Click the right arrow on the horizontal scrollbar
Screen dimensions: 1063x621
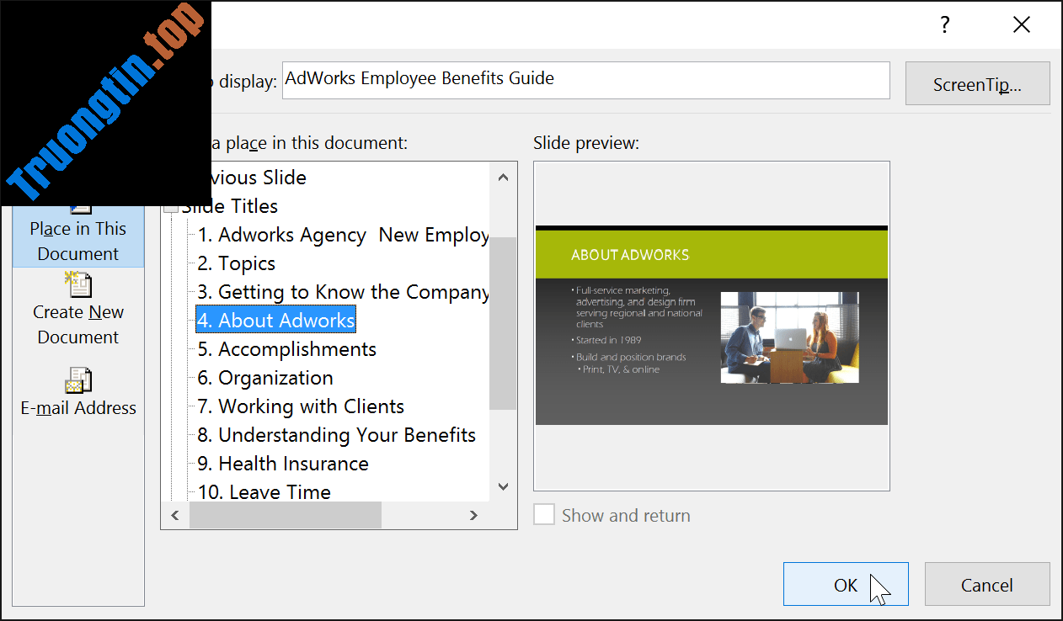click(473, 514)
